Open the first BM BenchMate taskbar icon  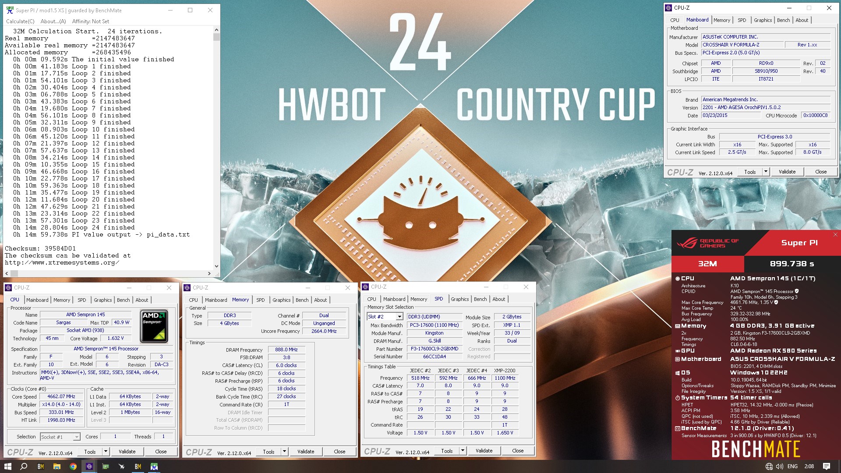point(41,466)
